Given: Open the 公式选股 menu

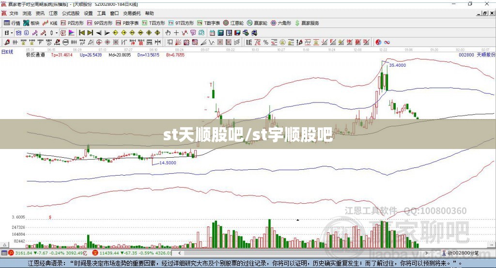Looking at the screenshot, I should [x=71, y=13].
